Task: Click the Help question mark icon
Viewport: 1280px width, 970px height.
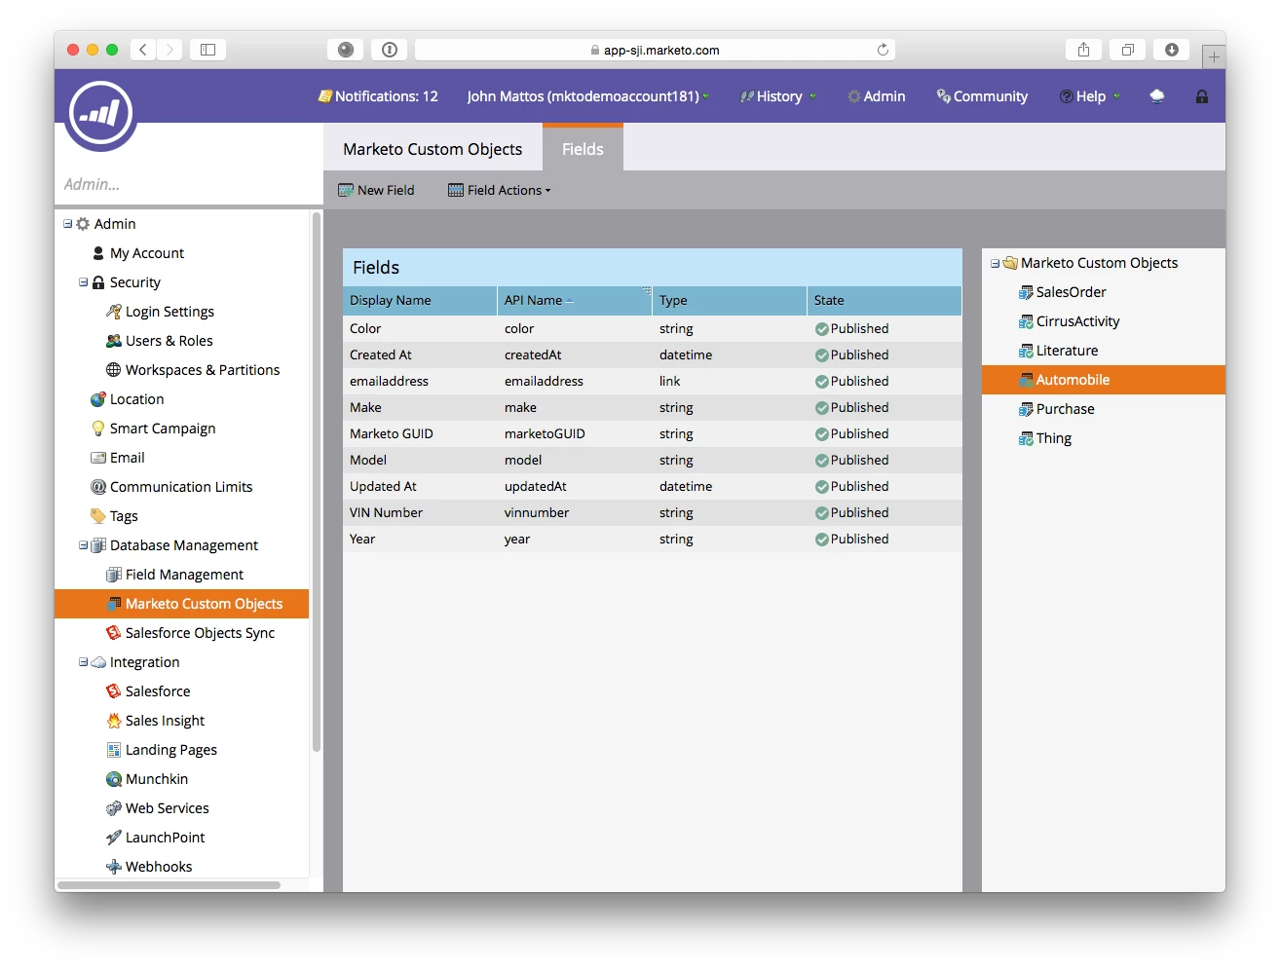Action: pyautogui.click(x=1067, y=96)
